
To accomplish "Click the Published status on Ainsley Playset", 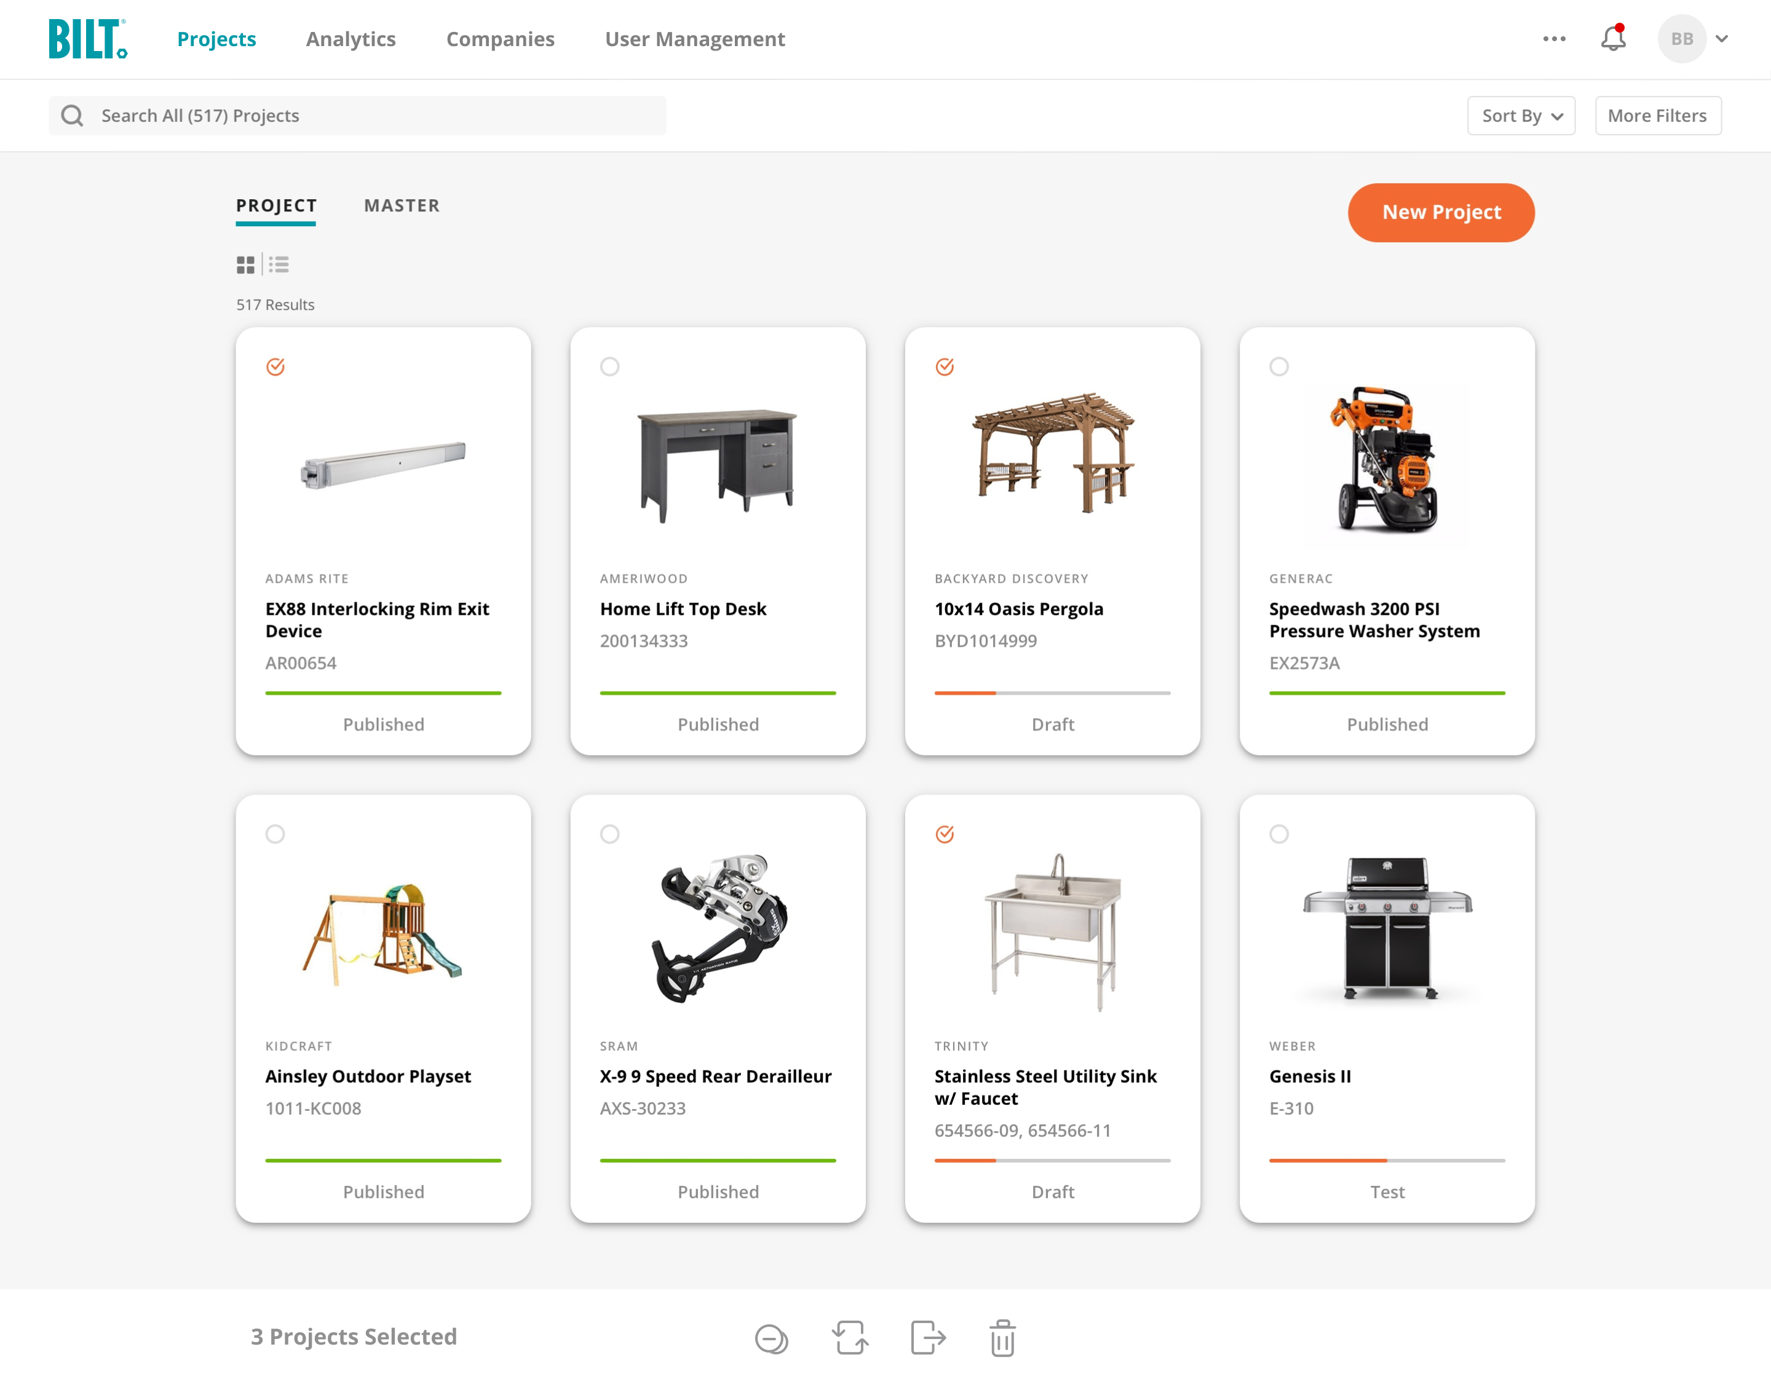I will [x=383, y=1192].
